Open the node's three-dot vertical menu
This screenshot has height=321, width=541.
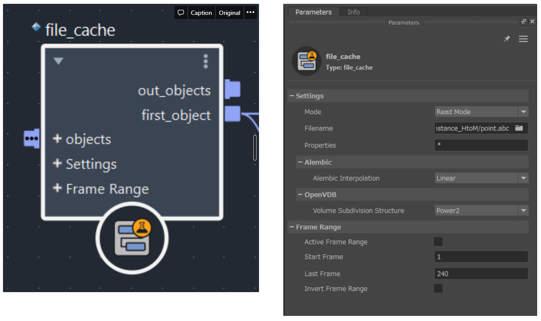(206, 61)
